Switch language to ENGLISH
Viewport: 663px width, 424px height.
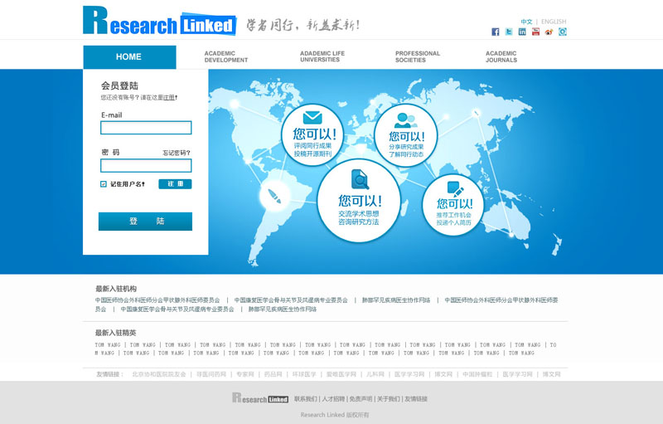point(554,22)
